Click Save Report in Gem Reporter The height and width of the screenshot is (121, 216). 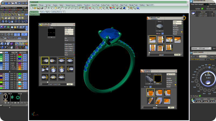click(211, 9)
